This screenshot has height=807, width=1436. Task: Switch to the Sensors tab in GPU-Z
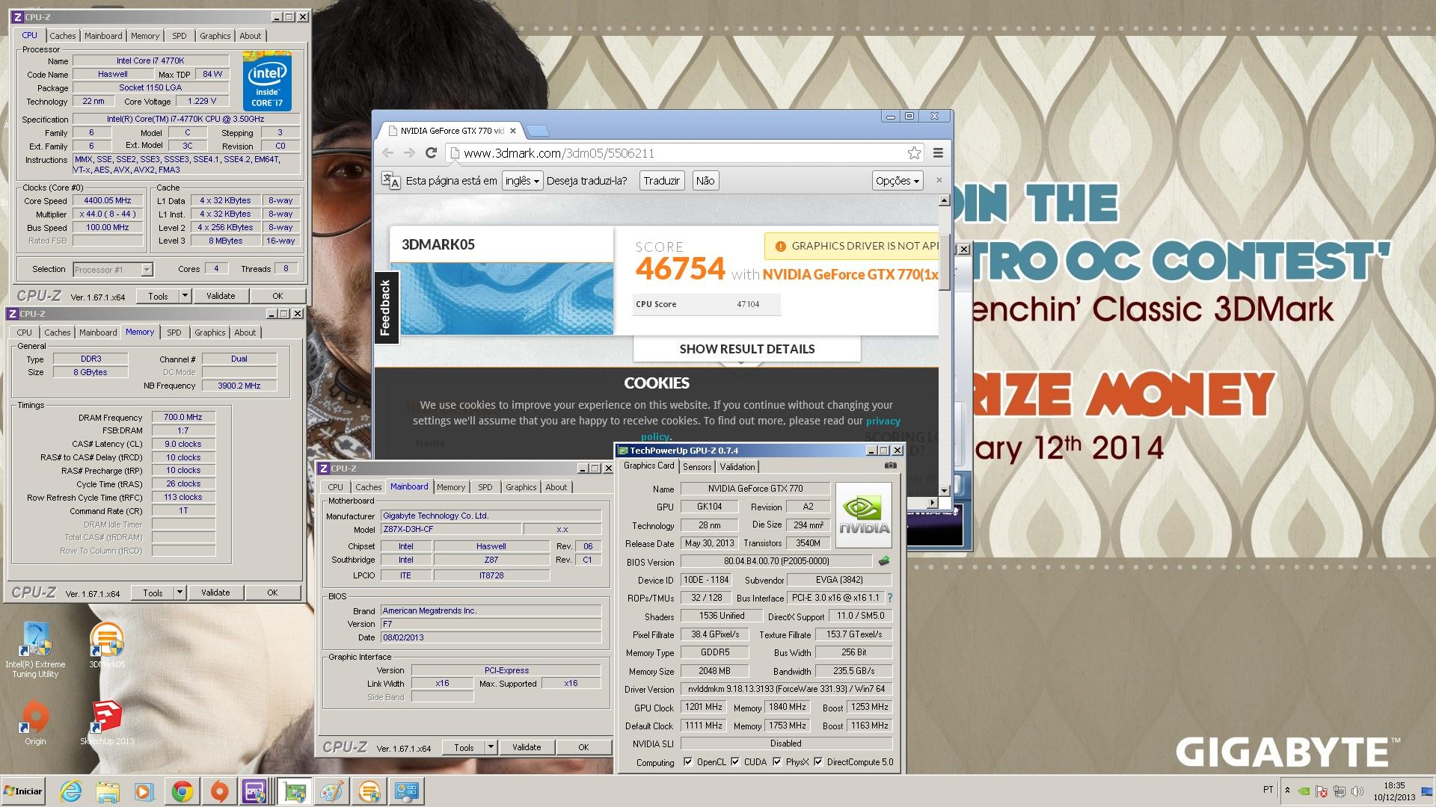(697, 466)
